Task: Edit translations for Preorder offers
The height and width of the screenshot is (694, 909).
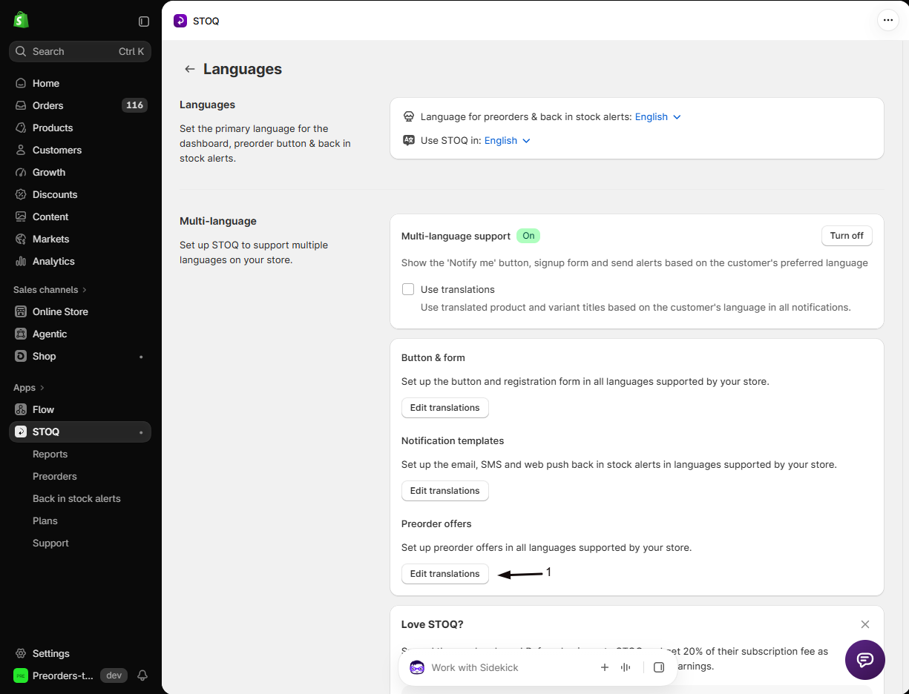Action: 445,574
